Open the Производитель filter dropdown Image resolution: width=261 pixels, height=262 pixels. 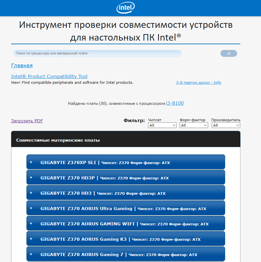[x=226, y=125]
